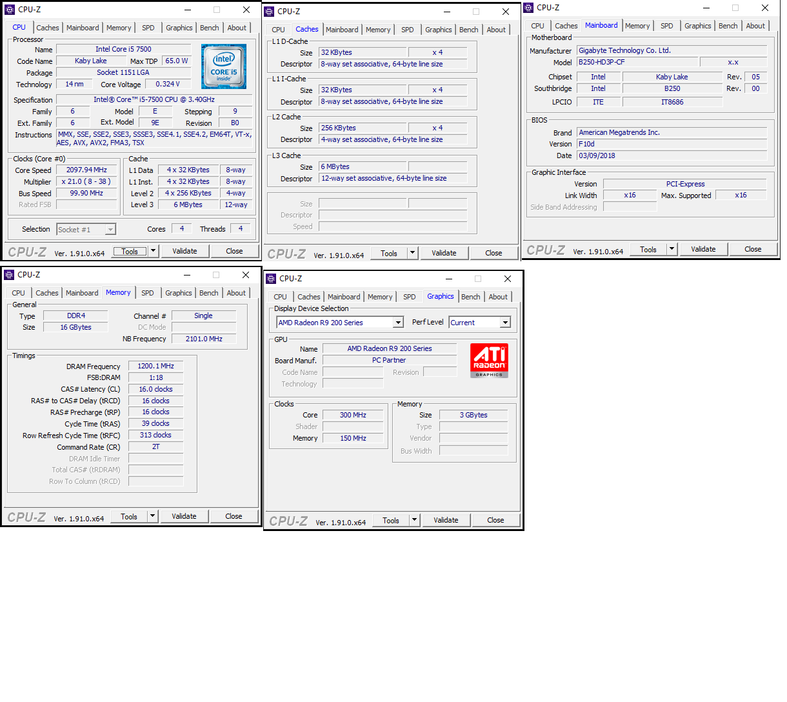This screenshot has width=787, height=702.
Task: Click the Socket 1151 LGA package field
Action: pos(123,72)
